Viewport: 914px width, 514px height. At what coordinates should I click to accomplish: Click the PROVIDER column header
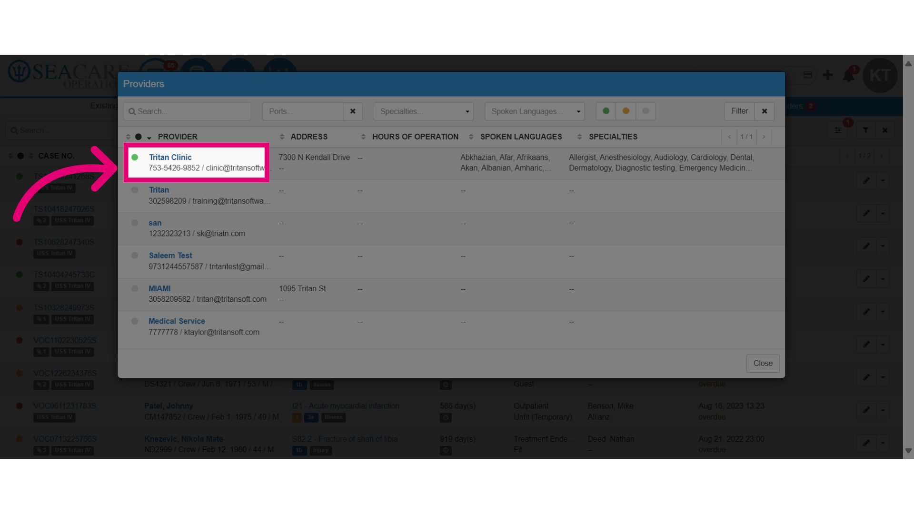(x=178, y=137)
